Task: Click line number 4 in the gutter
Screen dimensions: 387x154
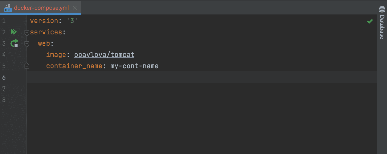Action: click(x=4, y=55)
